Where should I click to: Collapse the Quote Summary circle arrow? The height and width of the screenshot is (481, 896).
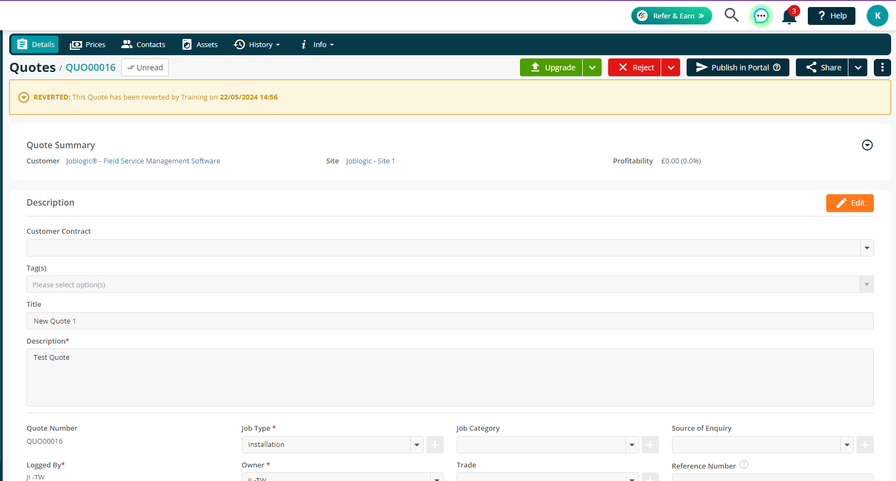[867, 145]
